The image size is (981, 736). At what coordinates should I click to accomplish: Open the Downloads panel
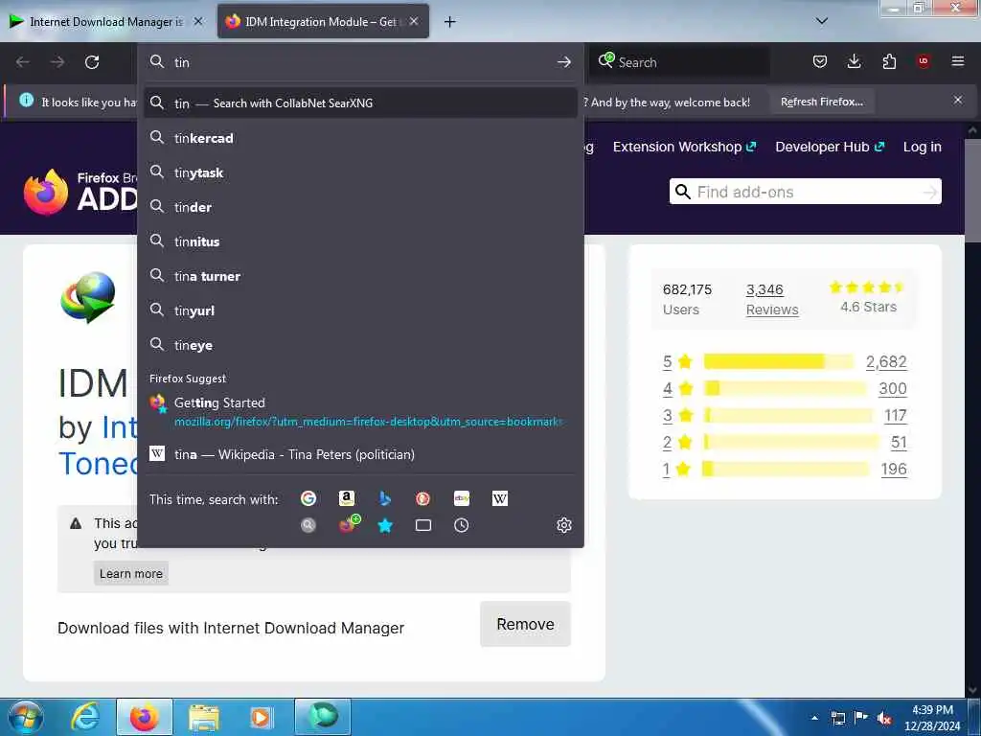point(854,61)
